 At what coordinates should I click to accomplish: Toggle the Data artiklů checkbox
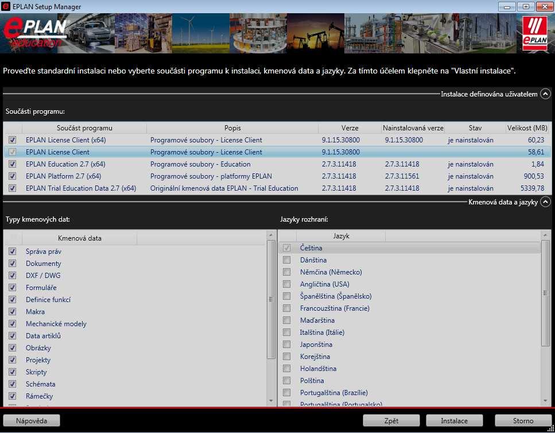13,335
